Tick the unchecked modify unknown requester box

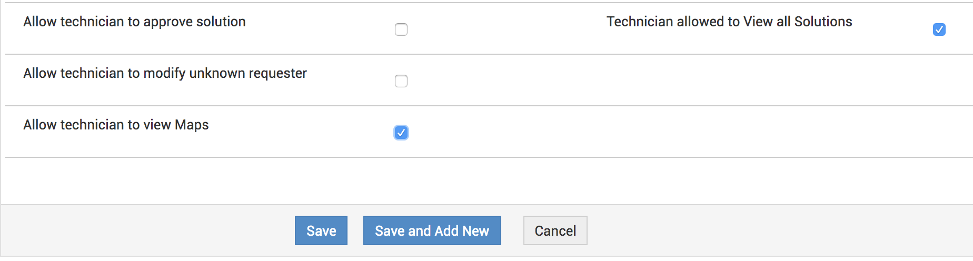coord(401,81)
